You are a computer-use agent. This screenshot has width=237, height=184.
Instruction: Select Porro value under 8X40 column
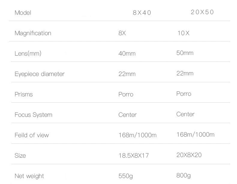(x=126, y=94)
